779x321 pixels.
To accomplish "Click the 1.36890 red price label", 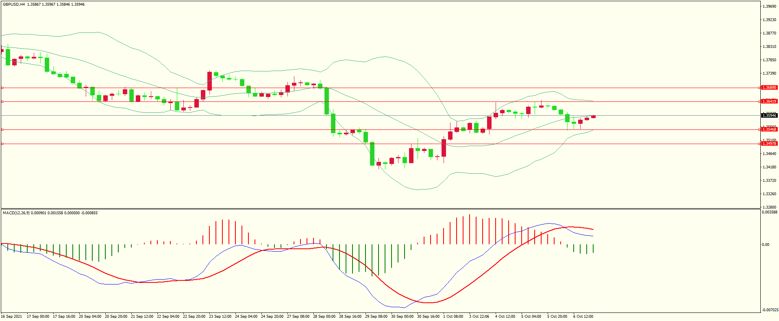I will pyautogui.click(x=769, y=88).
